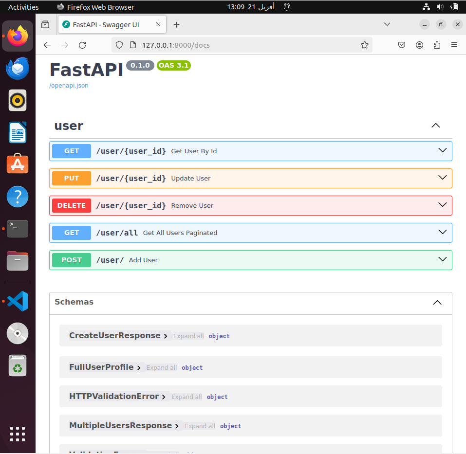
Task: Reload the current page
Action: (82, 45)
